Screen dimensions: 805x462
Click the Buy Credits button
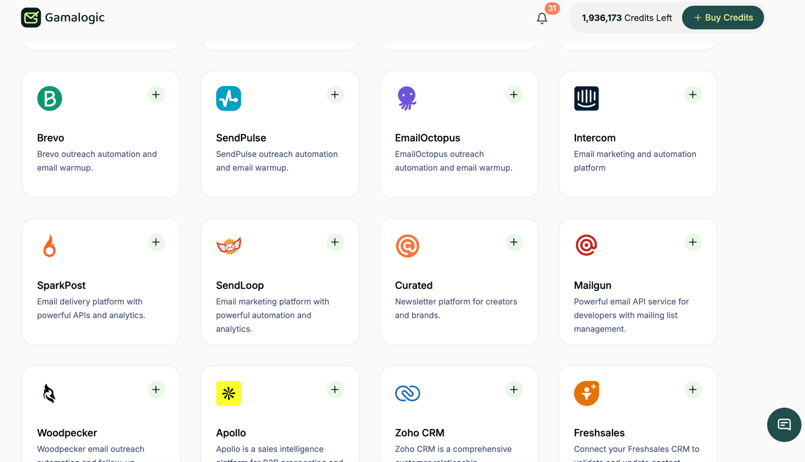(723, 17)
